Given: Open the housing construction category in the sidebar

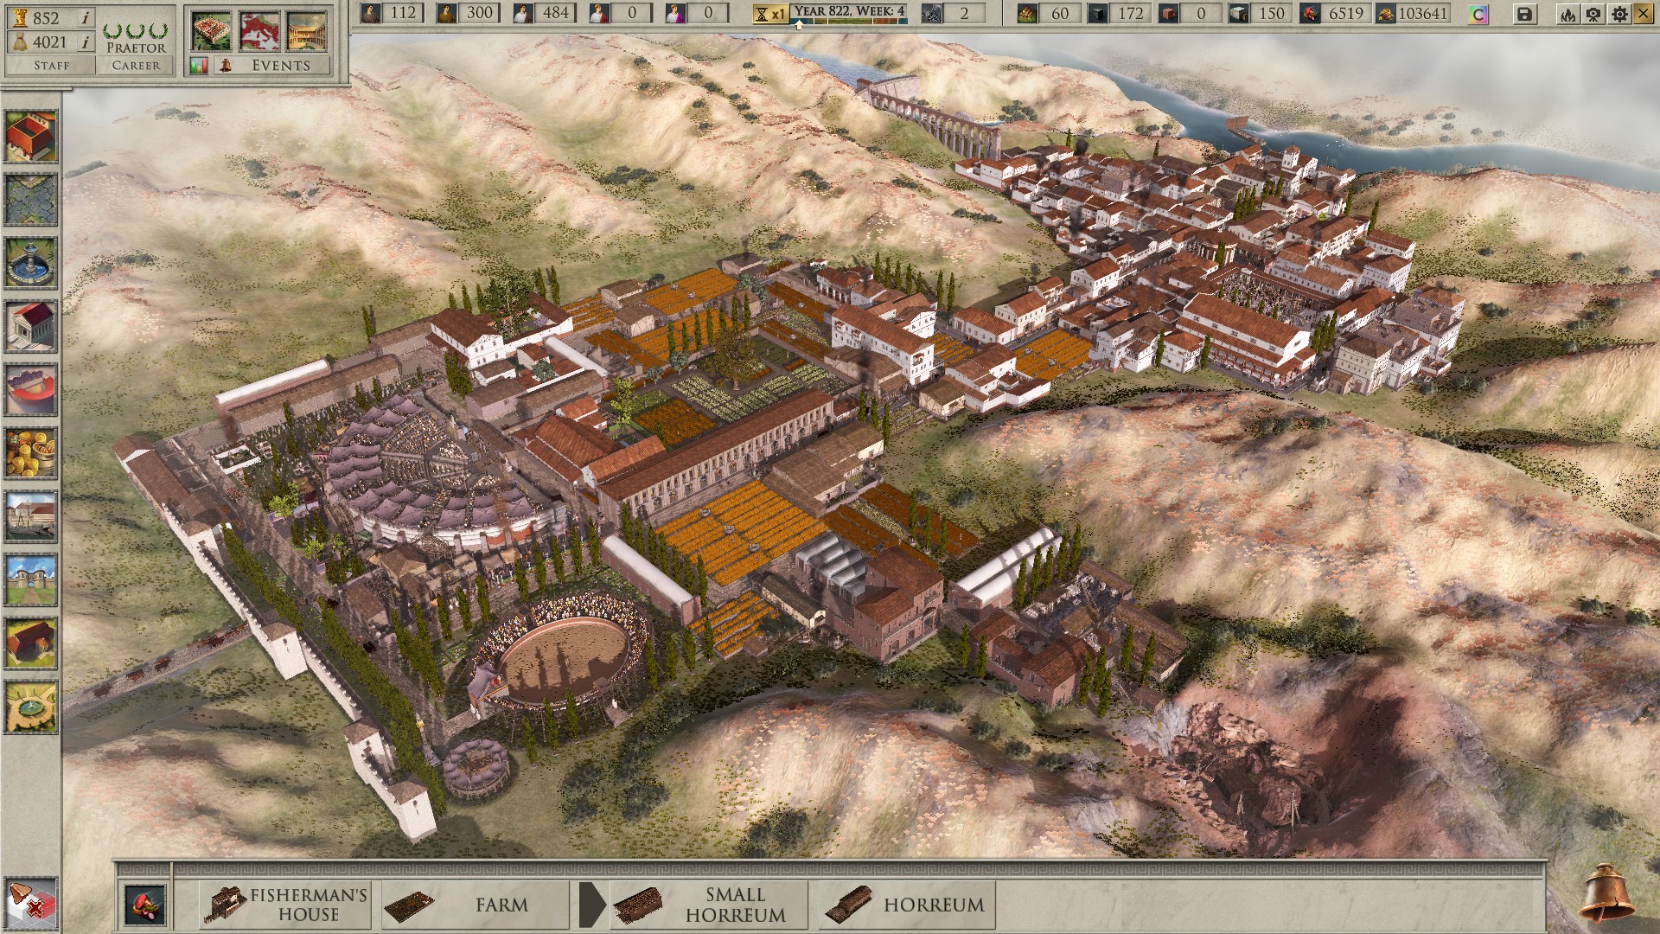Looking at the screenshot, I should point(31,136).
